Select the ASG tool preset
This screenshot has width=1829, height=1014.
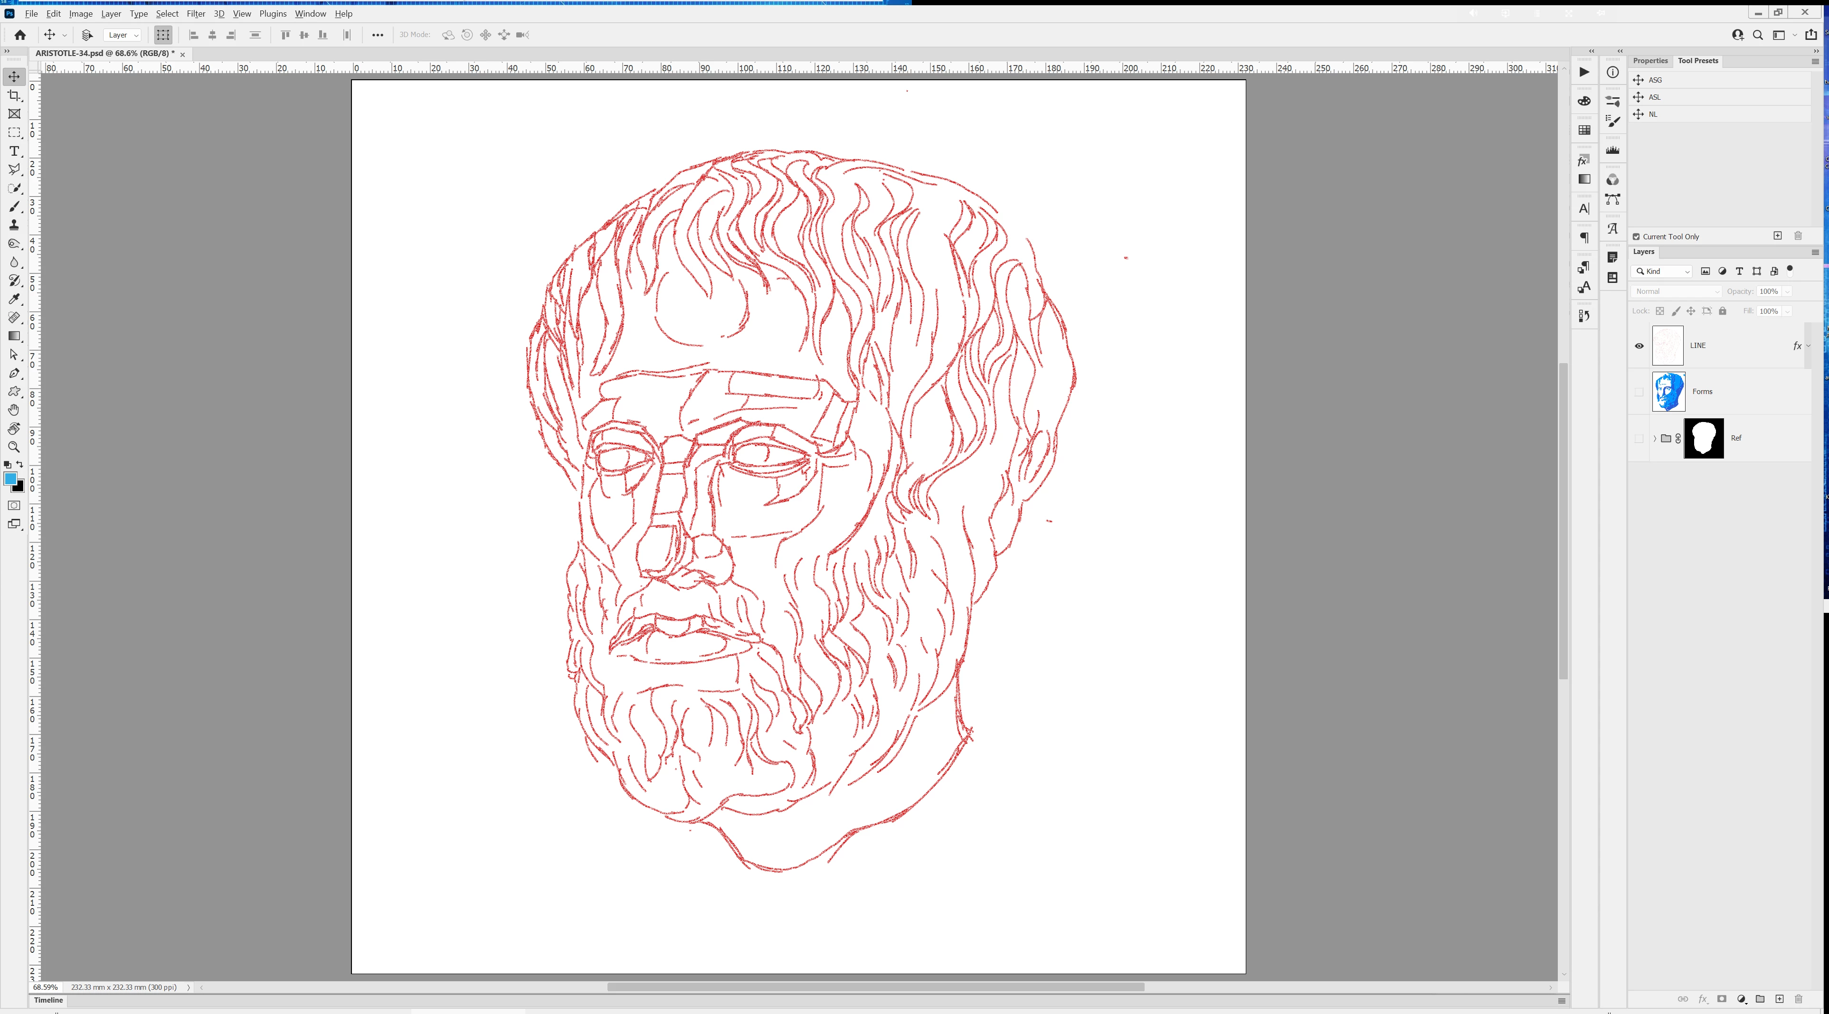[x=1655, y=80]
